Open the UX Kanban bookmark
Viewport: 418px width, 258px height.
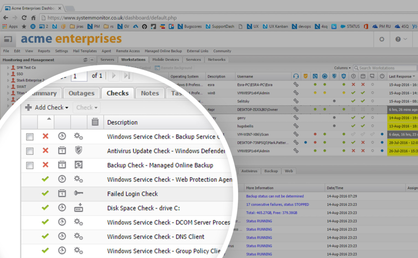(x=275, y=26)
